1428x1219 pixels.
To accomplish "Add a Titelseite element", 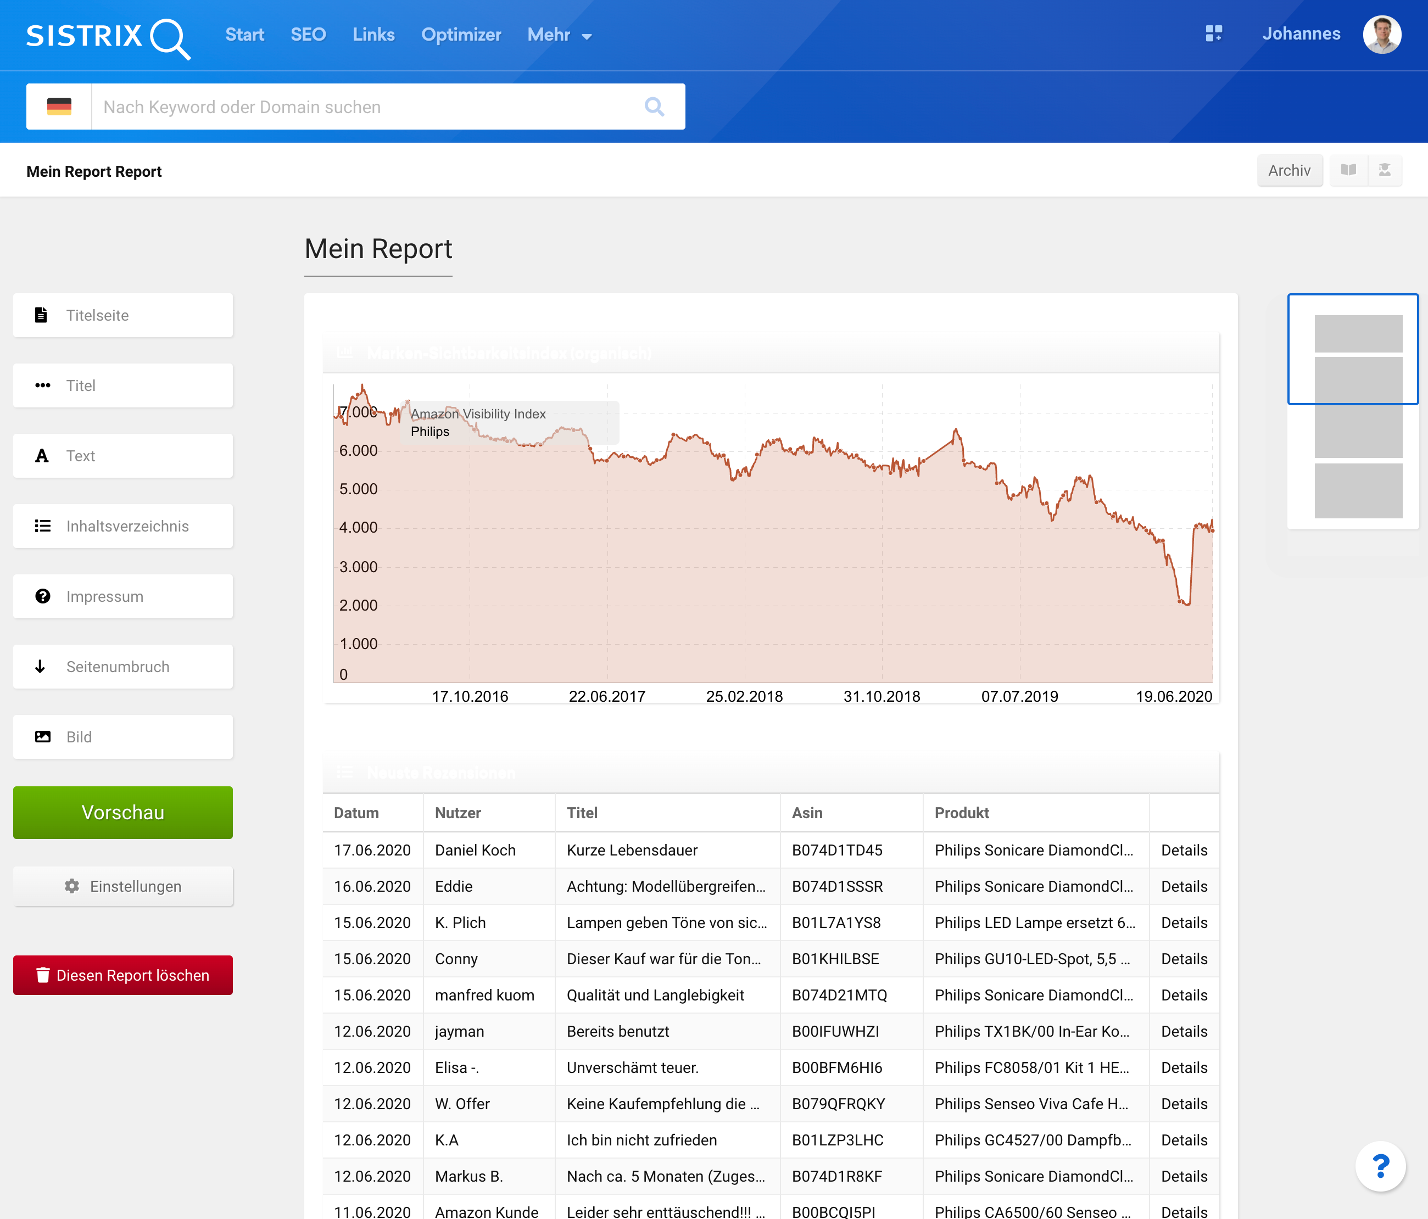I will [122, 316].
